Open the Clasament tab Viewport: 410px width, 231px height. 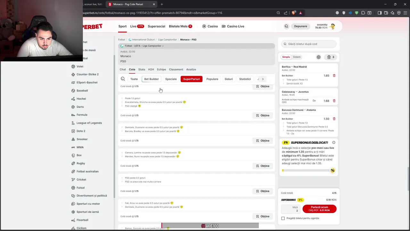176,69
